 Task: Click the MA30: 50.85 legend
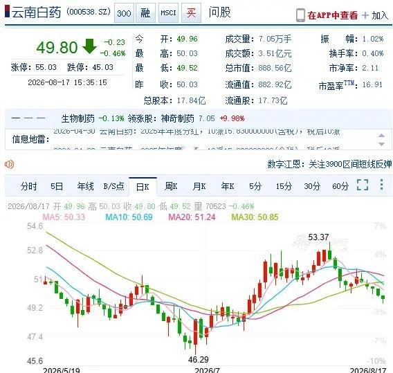pos(255,217)
